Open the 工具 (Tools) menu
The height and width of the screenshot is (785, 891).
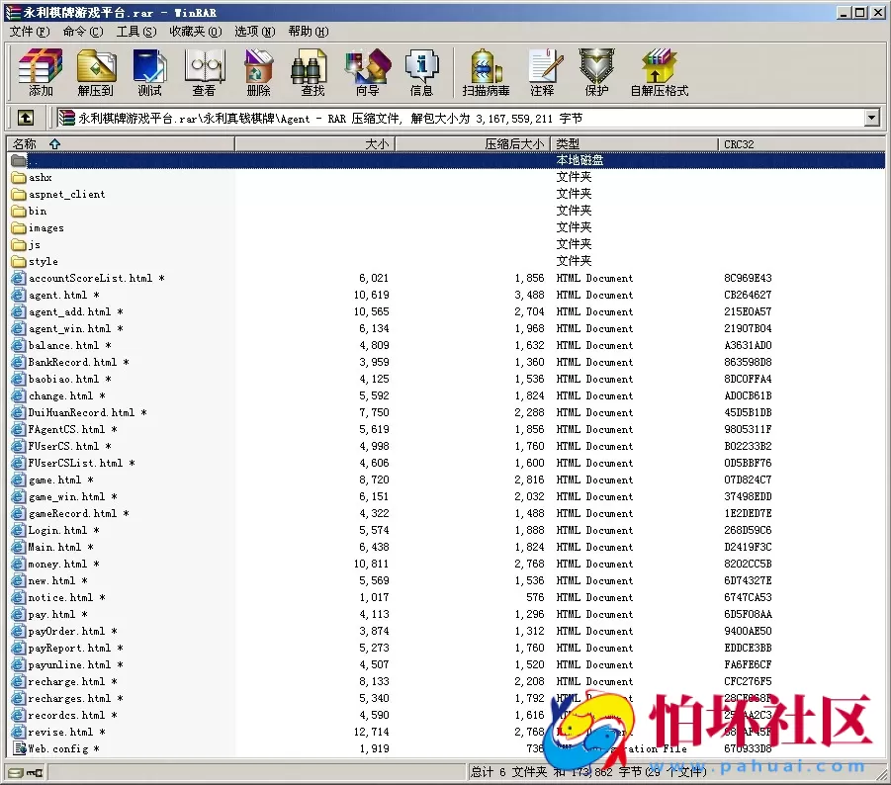(x=135, y=31)
